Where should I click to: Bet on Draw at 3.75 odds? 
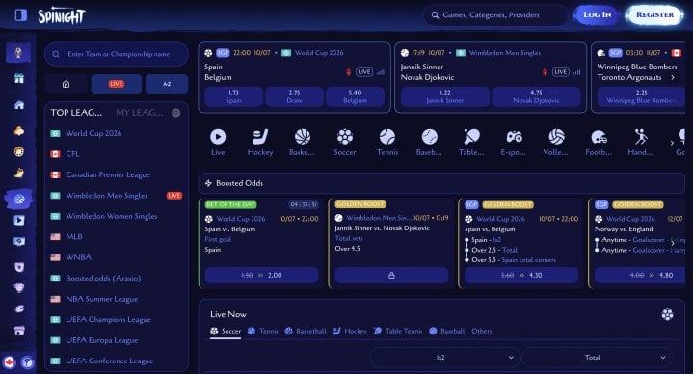[x=294, y=96]
